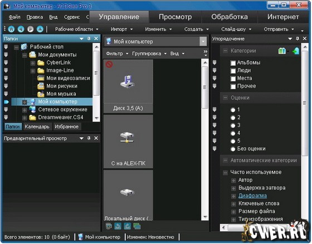
Task: Select the C на ALEX-ПК thumbnail
Action: (x=128, y=141)
